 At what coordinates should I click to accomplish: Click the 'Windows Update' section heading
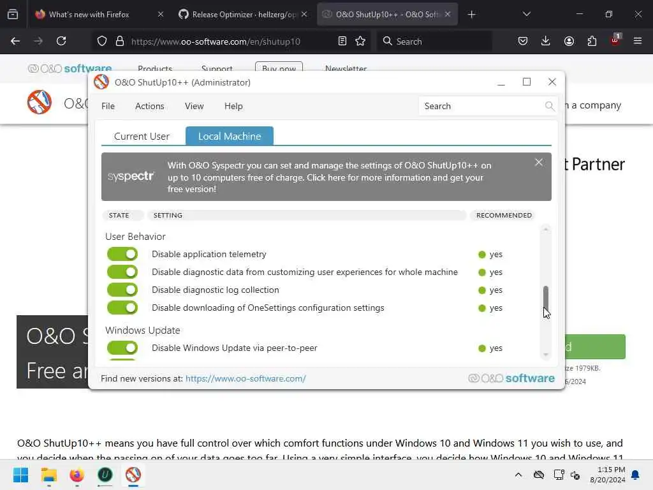click(x=143, y=330)
